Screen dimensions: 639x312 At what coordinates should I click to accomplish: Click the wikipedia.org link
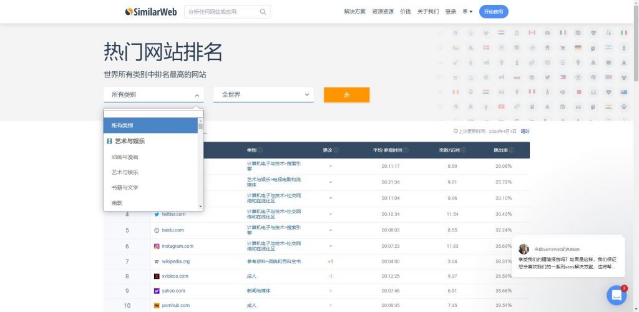point(175,261)
